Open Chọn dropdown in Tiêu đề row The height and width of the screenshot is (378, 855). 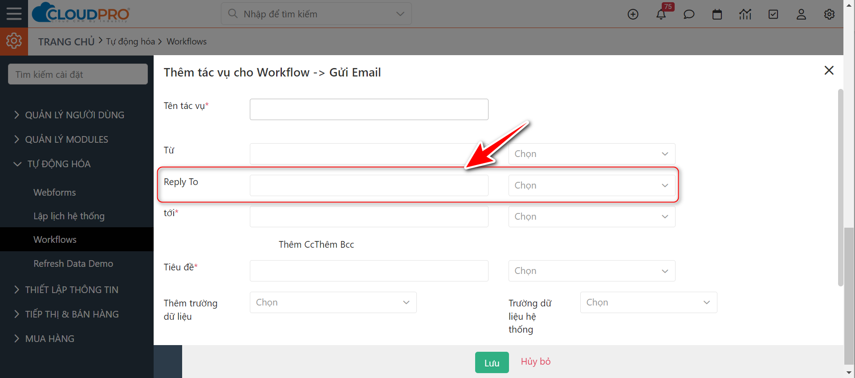pos(592,271)
